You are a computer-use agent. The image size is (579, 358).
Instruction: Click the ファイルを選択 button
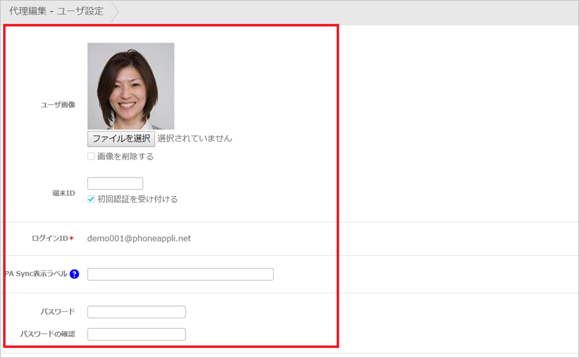point(121,138)
